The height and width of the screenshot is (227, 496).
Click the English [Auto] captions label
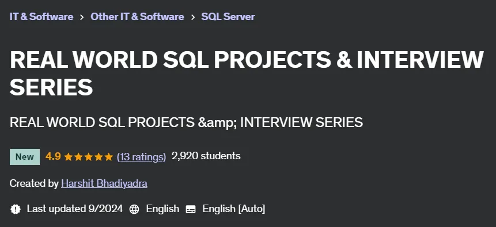pos(234,209)
